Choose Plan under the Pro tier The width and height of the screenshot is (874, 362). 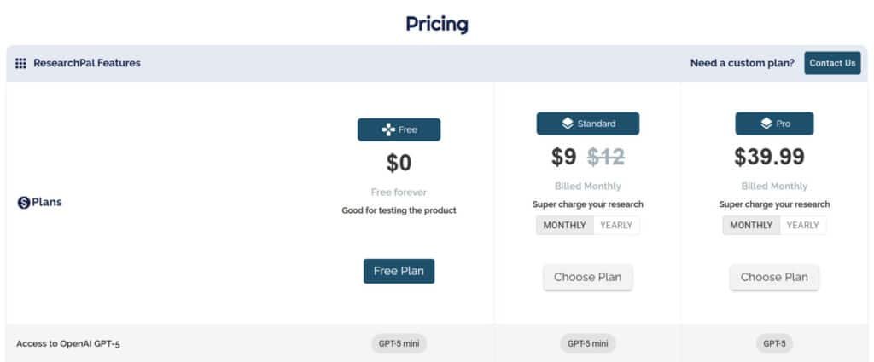774,277
